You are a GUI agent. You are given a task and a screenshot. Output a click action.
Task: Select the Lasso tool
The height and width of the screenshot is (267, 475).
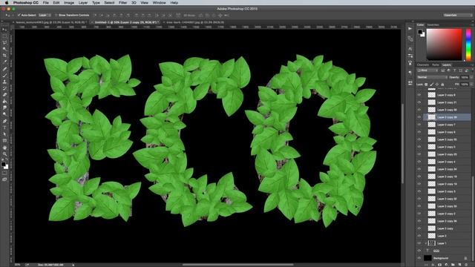(x=4, y=43)
